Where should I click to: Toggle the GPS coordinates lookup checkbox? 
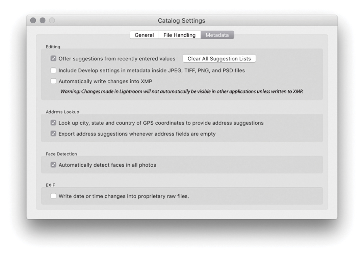tap(53, 123)
